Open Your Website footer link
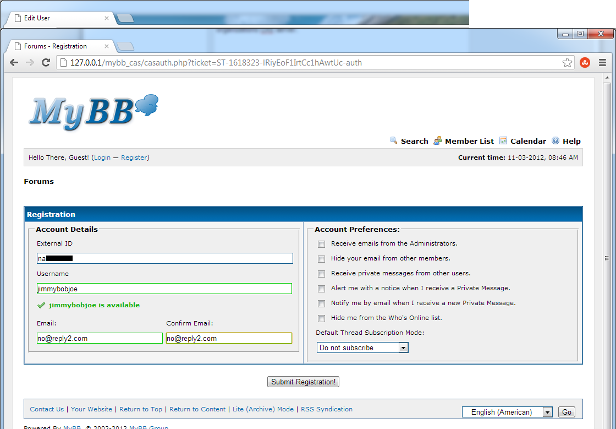Image resolution: width=616 pixels, height=429 pixels. click(x=91, y=409)
